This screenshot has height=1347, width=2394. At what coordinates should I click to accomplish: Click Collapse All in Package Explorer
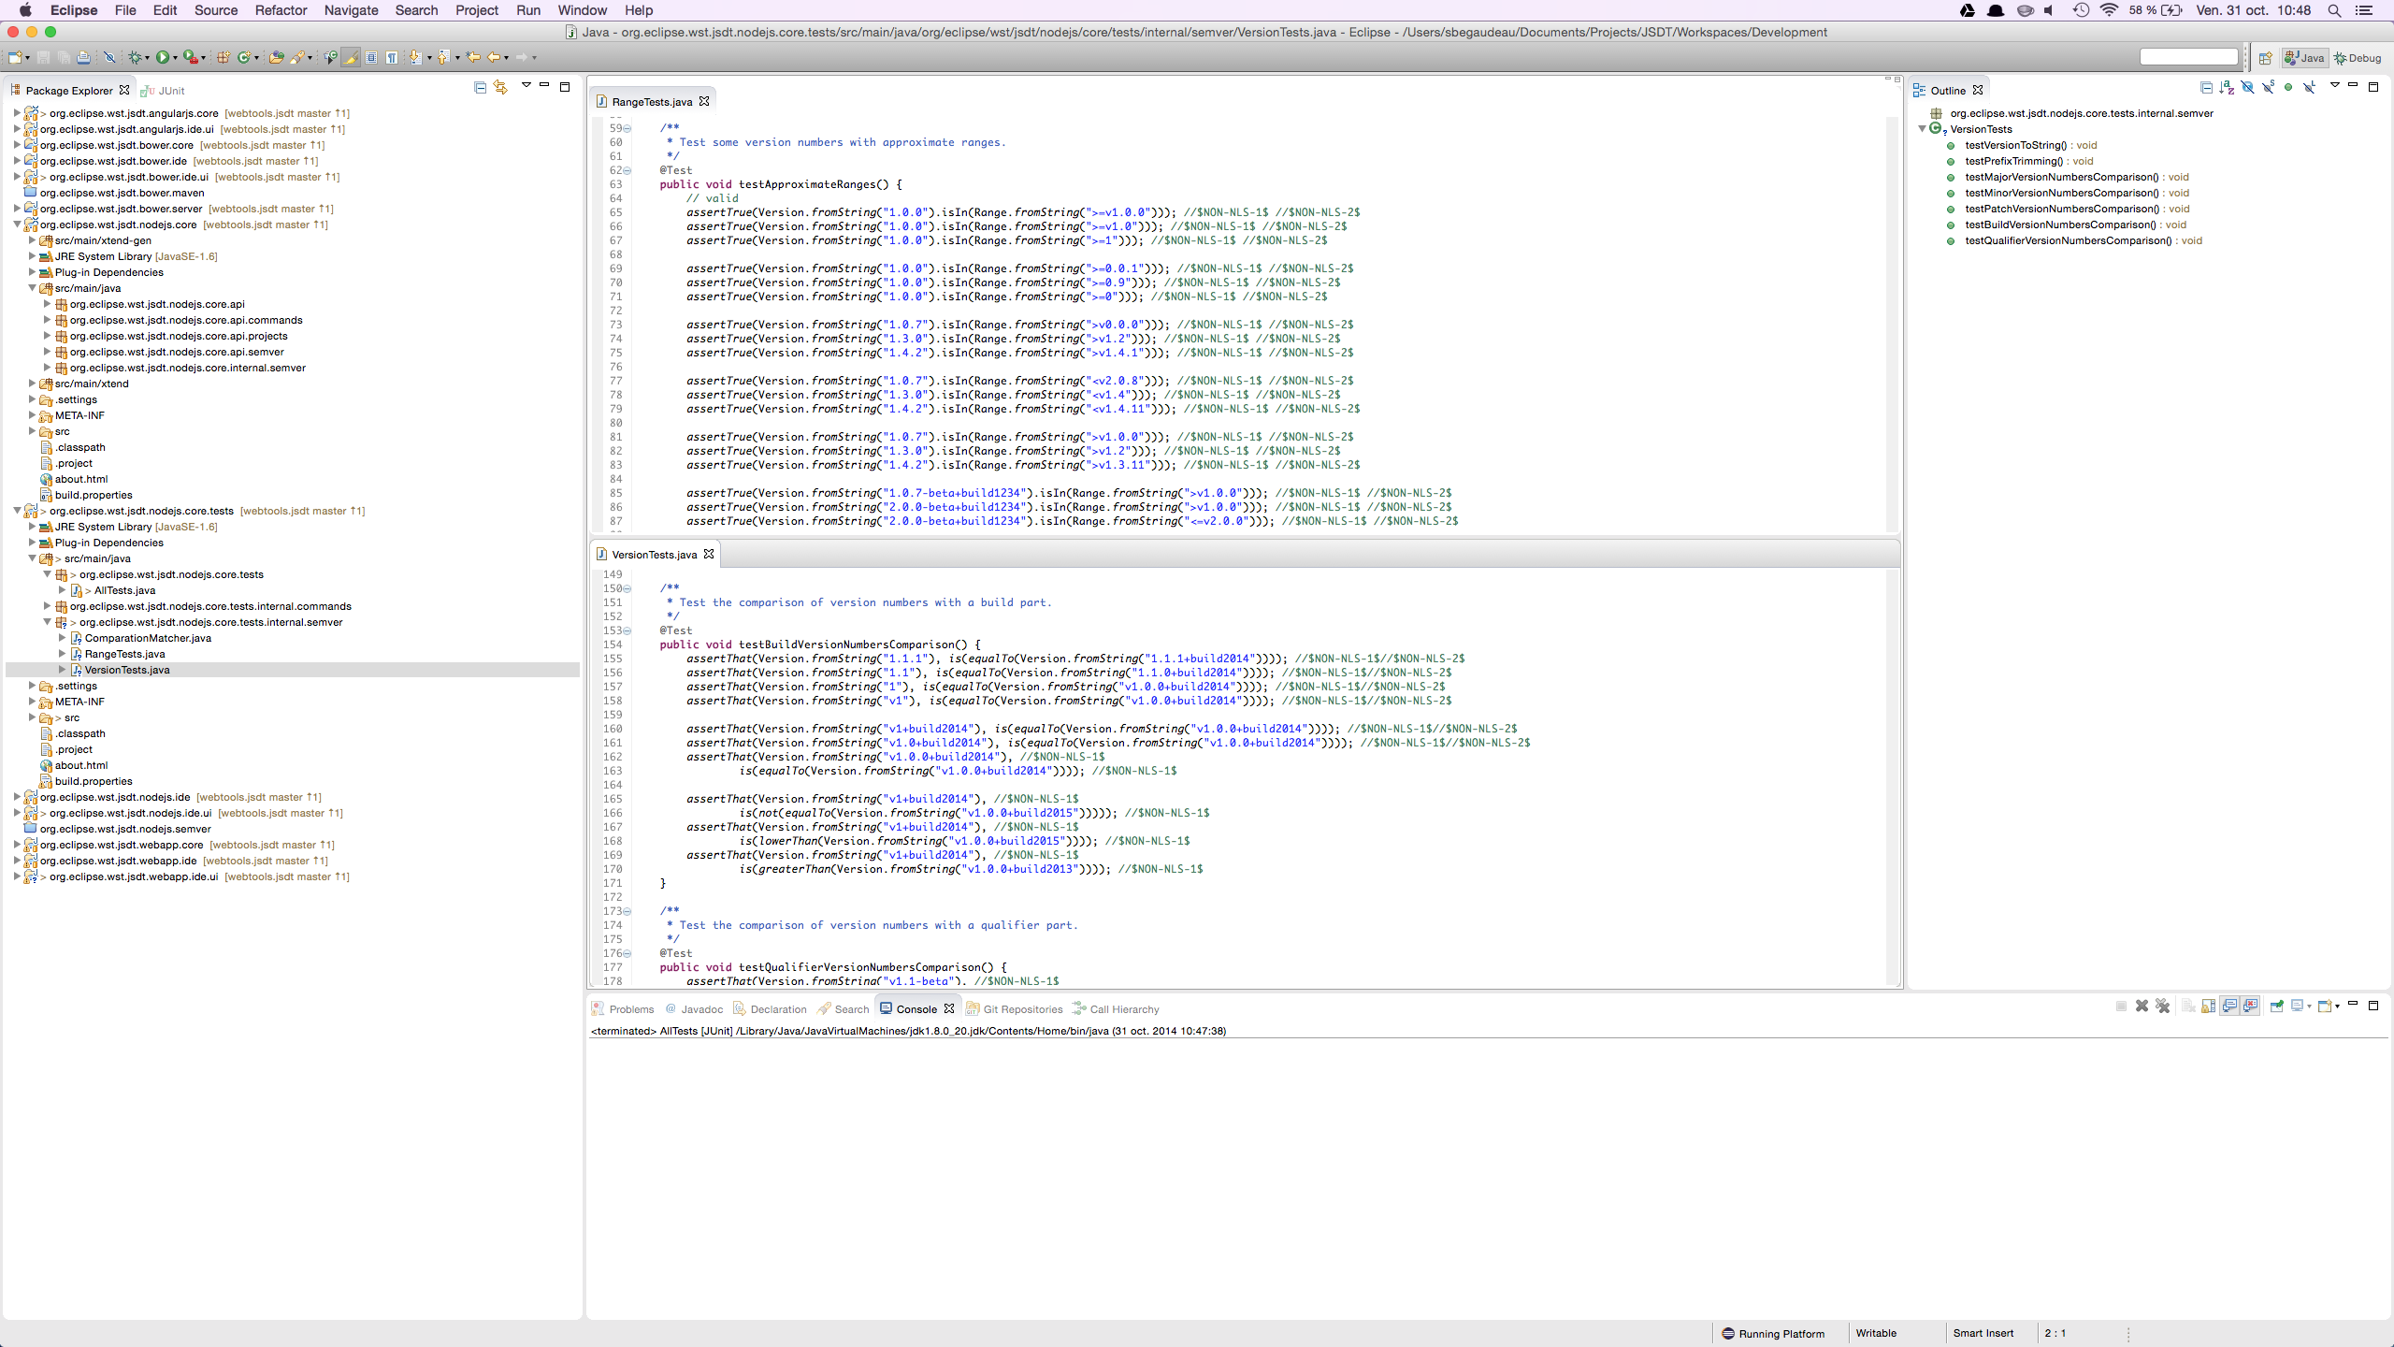(480, 87)
